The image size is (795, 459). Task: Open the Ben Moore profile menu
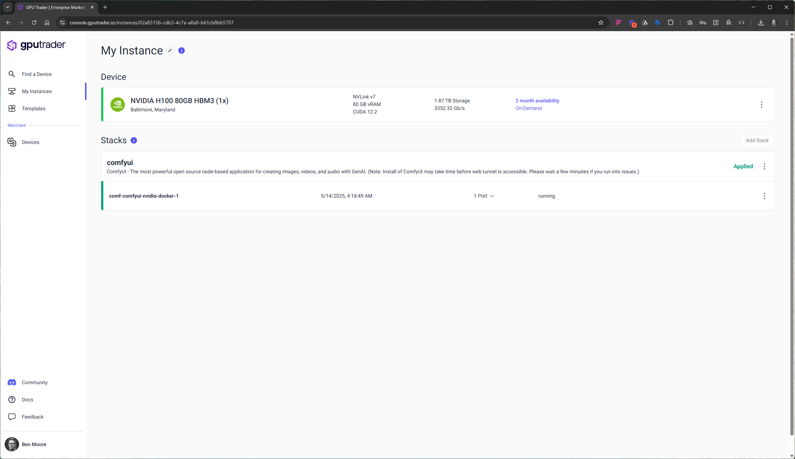coord(34,444)
